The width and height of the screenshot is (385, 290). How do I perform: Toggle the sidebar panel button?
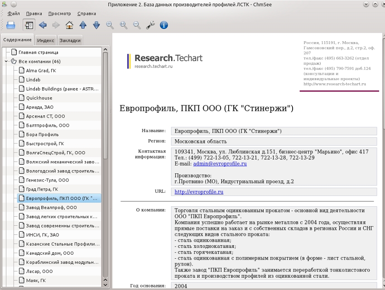pos(29,25)
